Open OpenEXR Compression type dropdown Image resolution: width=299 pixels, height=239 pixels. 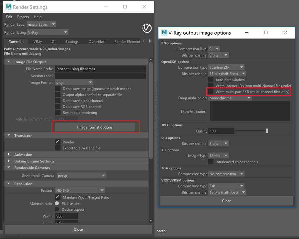(x=226, y=67)
